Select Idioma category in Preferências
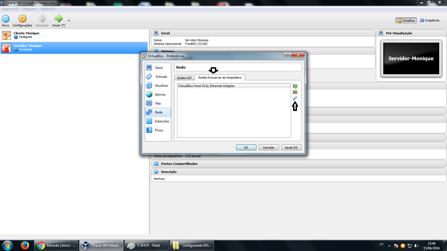 pos(158,94)
